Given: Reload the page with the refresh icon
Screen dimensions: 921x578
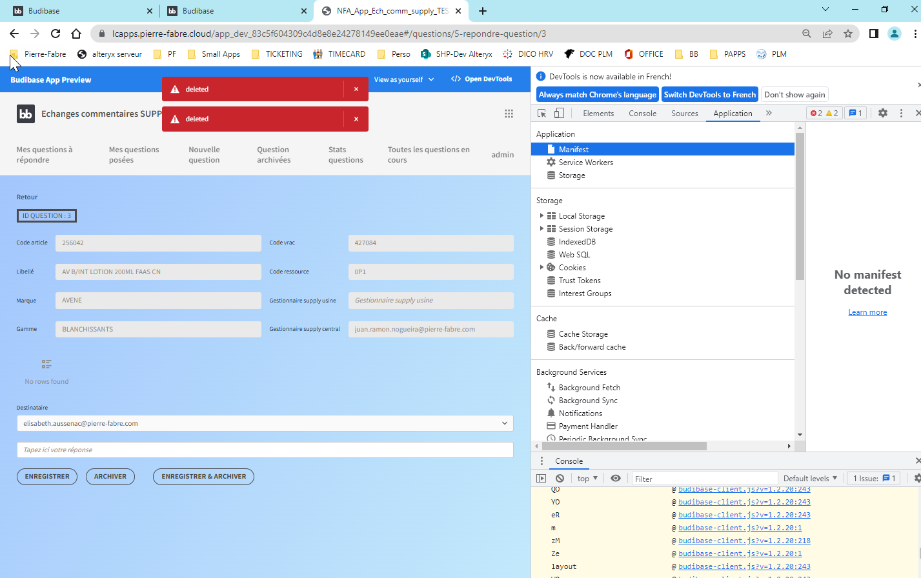Looking at the screenshot, I should point(56,34).
